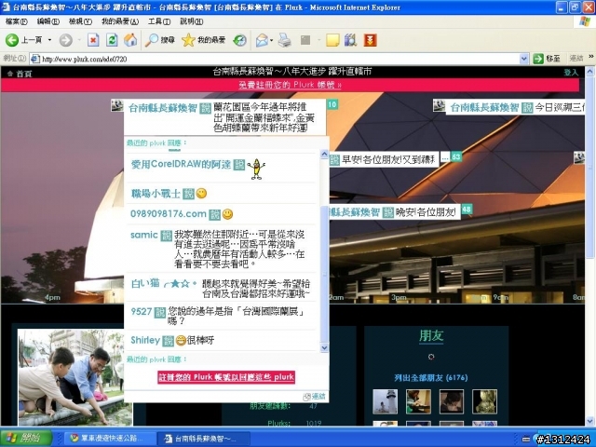This screenshot has height=447, width=596.
Task: Open 9527 user link in responses
Action: coord(141,312)
